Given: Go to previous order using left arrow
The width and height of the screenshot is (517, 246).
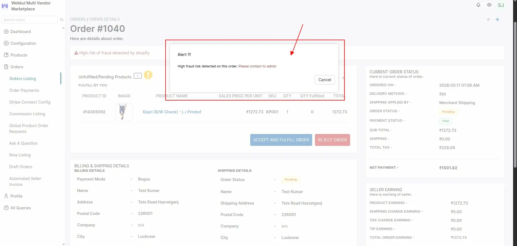Looking at the screenshot, I should click(x=488, y=20).
